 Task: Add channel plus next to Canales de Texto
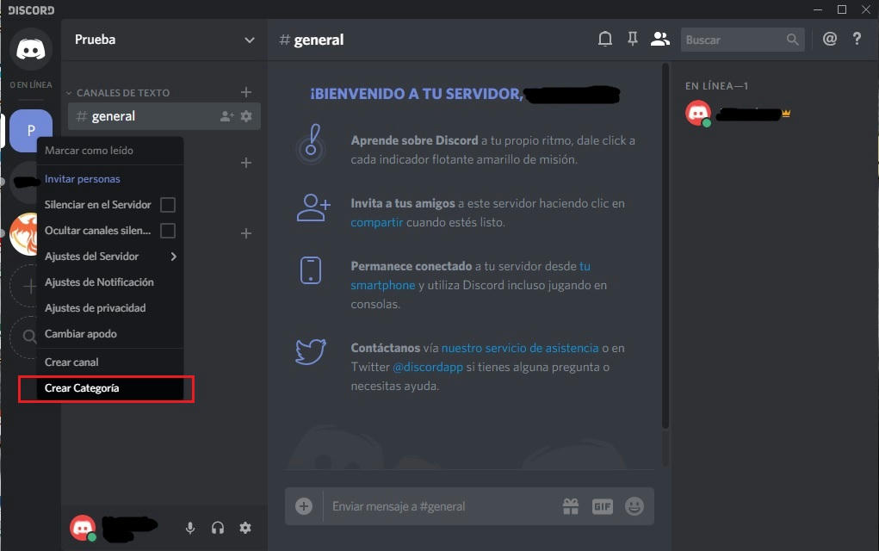(246, 92)
